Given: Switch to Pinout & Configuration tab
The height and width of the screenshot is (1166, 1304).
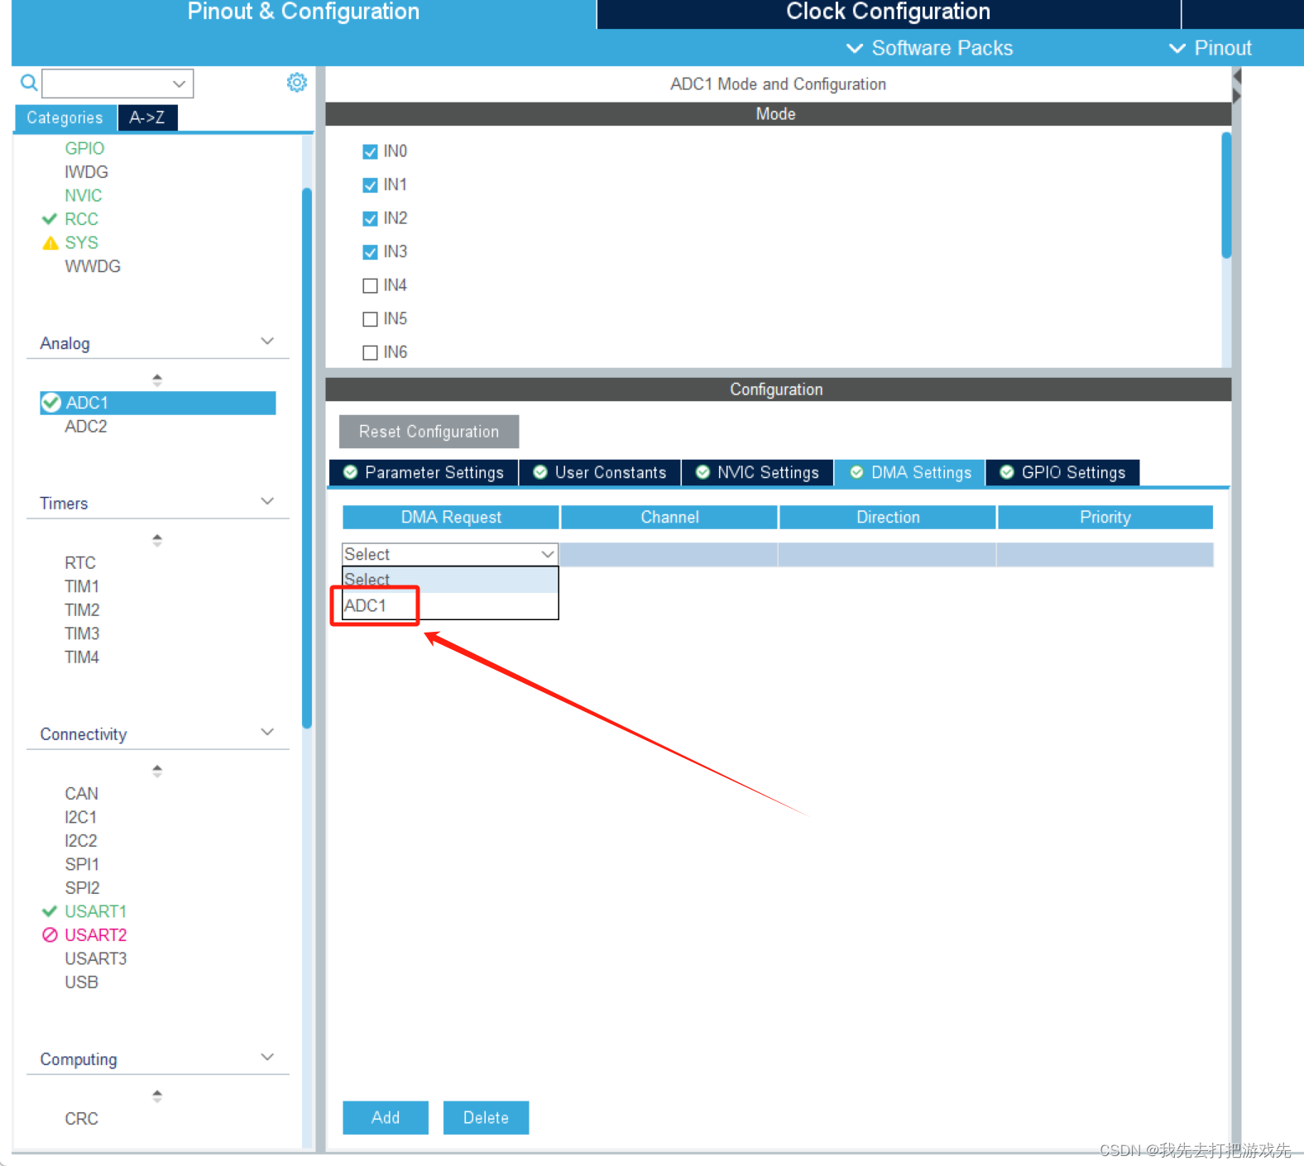Looking at the screenshot, I should tap(304, 12).
